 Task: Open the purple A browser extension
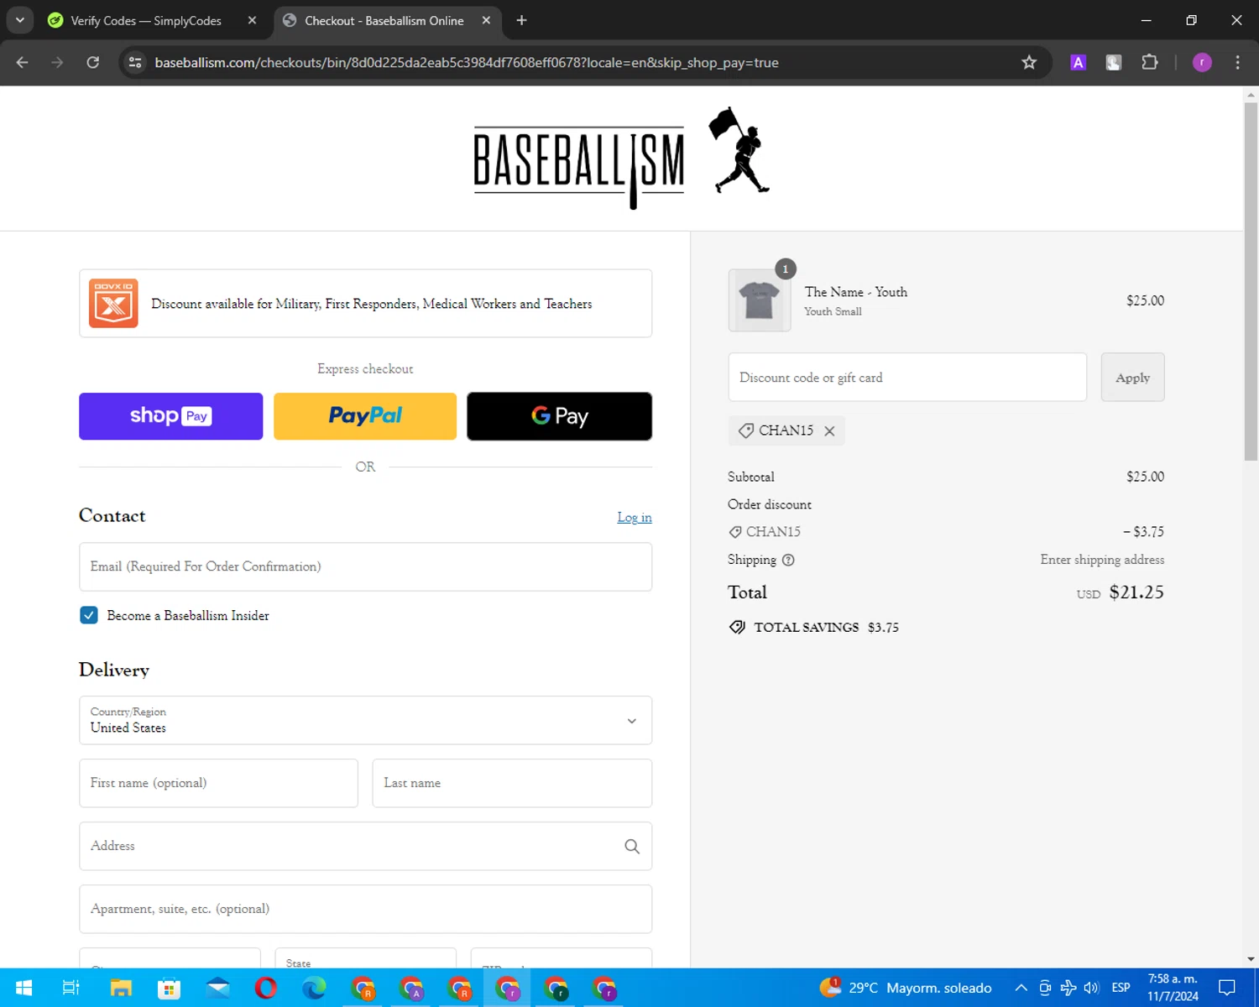(1079, 62)
